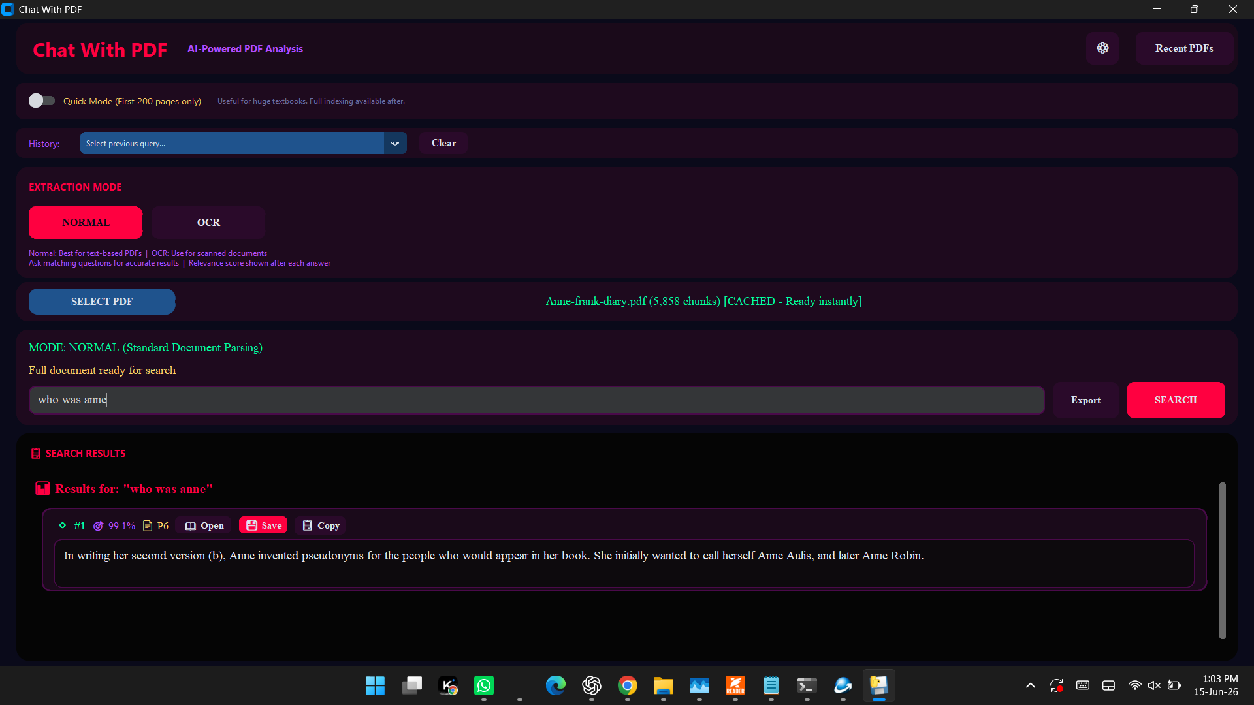The width and height of the screenshot is (1254, 705).
Task: Export the search results
Action: (x=1085, y=400)
